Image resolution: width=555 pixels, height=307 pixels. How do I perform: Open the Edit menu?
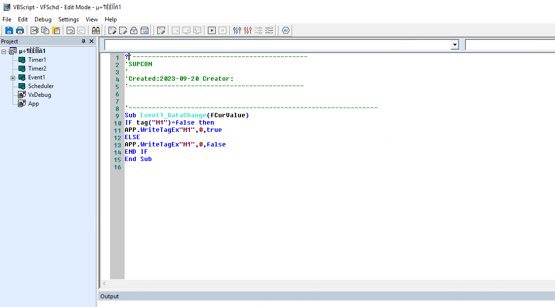click(x=23, y=19)
